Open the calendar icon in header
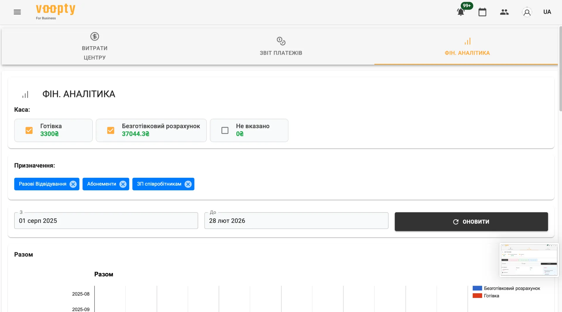Screen dimensions: 562x312 pyautogui.click(x=482, y=12)
